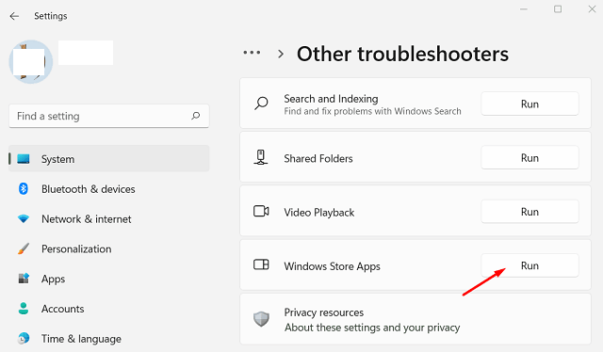Screen dimensions: 603x352
Task: Open About these settings and your privacy
Action: 372,328
